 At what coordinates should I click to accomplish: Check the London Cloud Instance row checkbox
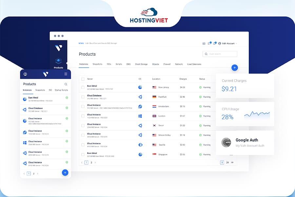(x=83, y=116)
